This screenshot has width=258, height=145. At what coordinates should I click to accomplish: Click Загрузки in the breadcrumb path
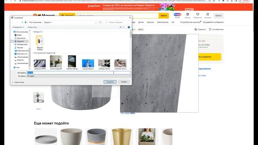click(x=48, y=23)
